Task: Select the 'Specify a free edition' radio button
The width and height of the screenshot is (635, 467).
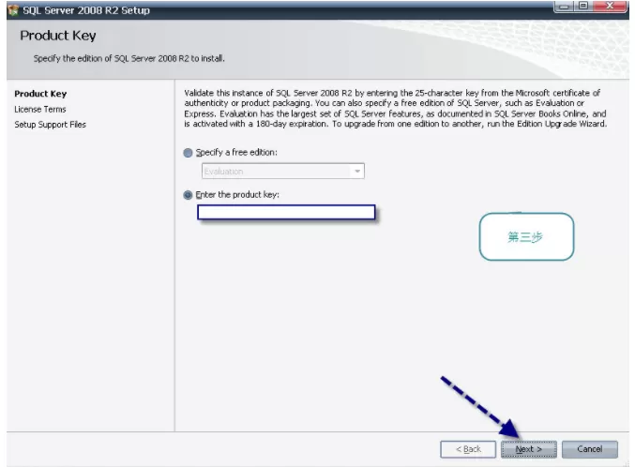Action: tap(188, 153)
